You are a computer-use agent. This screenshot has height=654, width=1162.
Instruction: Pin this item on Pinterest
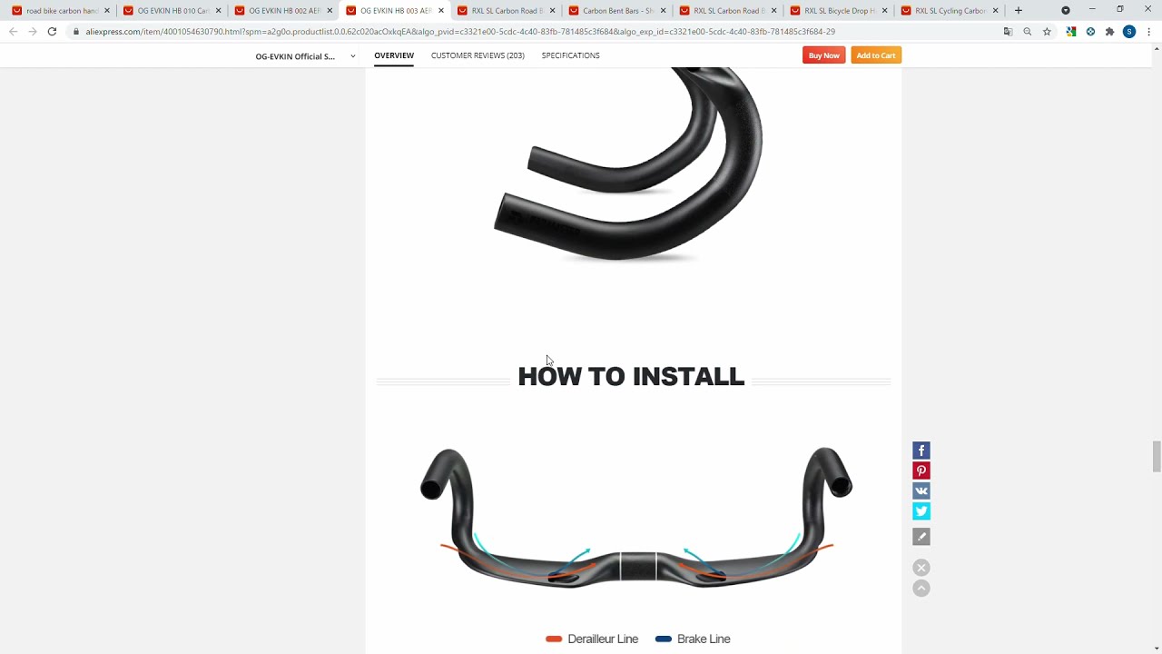[x=921, y=471]
